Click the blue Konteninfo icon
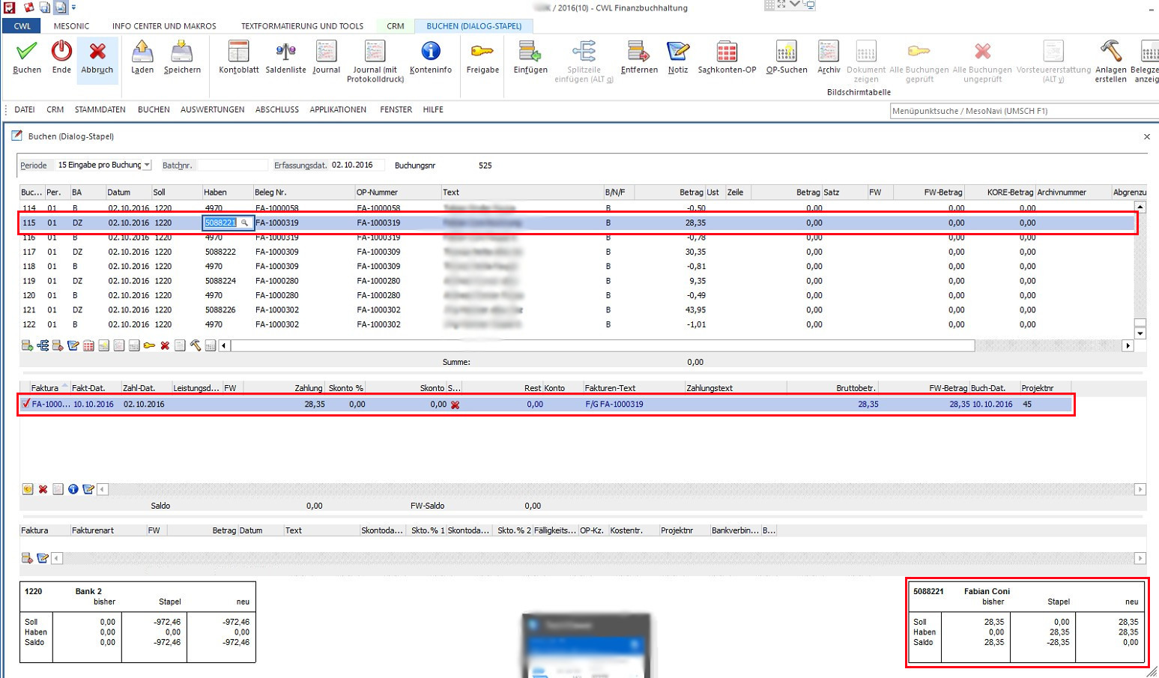Screen dimensions: 1159x678 [430, 52]
